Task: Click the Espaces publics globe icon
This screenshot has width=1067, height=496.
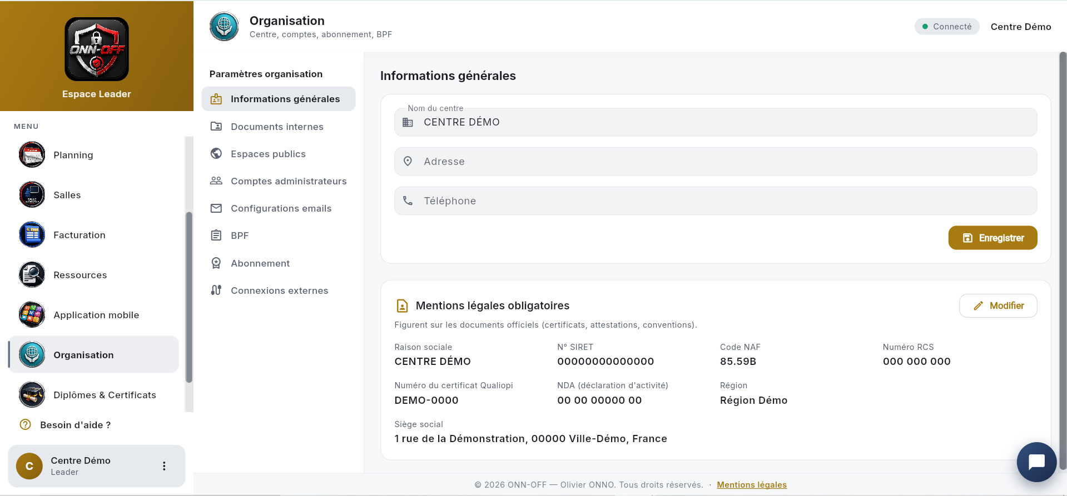Action: (x=216, y=154)
